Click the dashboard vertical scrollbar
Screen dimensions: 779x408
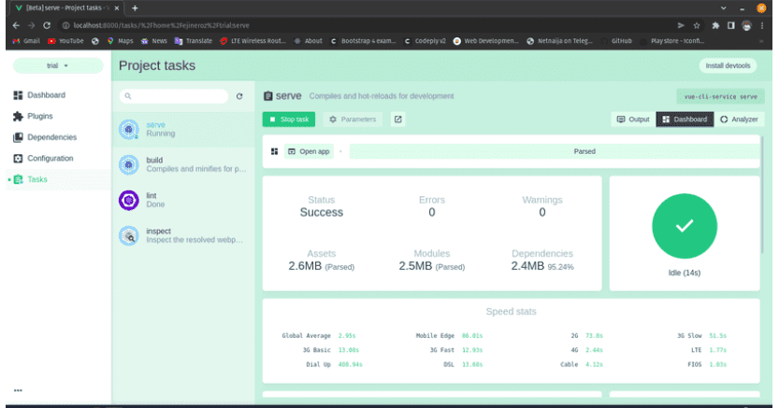[x=762, y=194]
